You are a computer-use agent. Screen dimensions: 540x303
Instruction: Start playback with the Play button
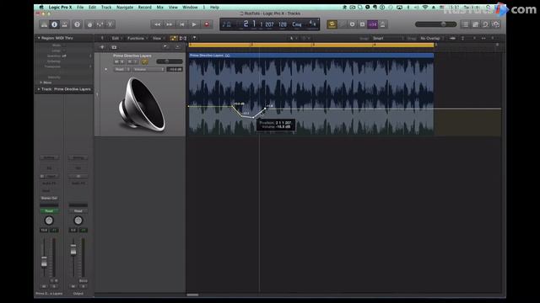[194, 24]
